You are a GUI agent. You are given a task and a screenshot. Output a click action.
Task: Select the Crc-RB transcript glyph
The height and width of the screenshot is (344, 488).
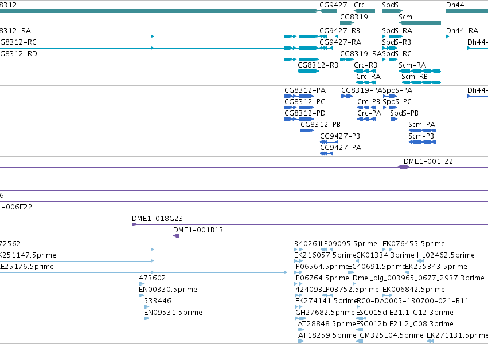click(x=365, y=71)
